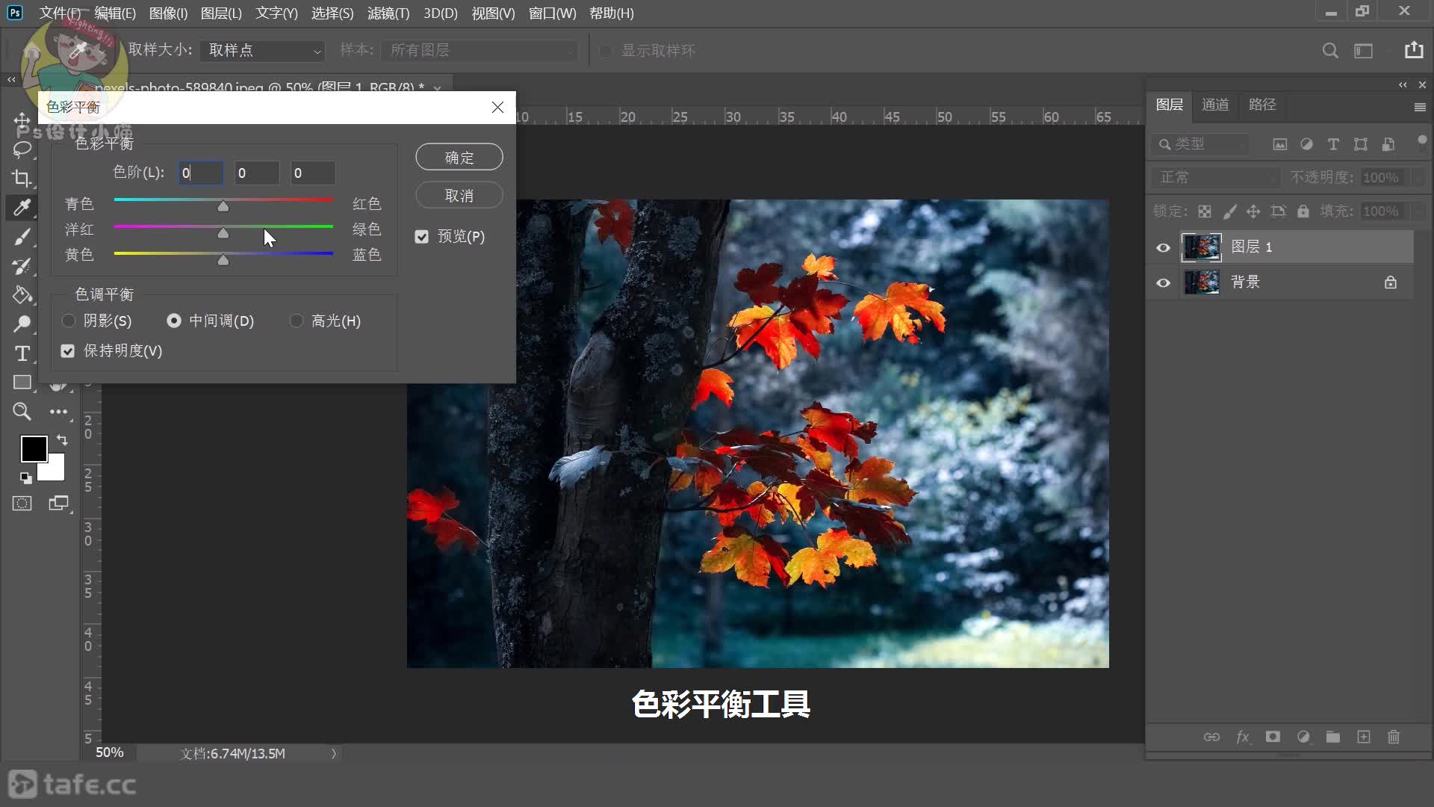The width and height of the screenshot is (1434, 807).
Task: Open the Layers panel menu
Action: tap(1420, 108)
